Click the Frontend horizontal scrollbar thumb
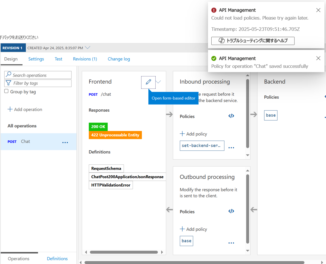 tap(124, 252)
